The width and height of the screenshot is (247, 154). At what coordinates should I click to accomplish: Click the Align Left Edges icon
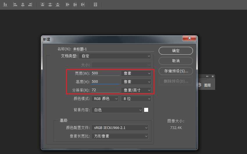click(x=15, y=5)
